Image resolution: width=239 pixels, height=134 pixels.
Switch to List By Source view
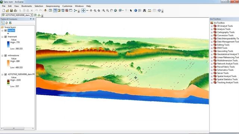click(6, 23)
